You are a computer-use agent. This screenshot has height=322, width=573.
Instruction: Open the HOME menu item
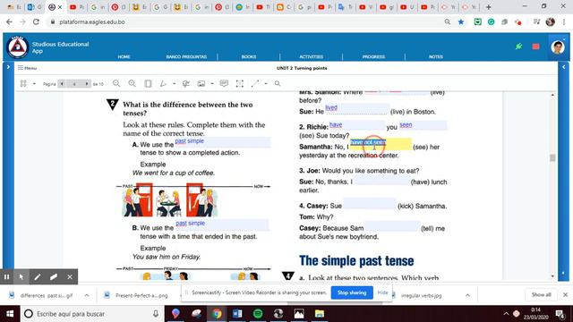point(124,56)
